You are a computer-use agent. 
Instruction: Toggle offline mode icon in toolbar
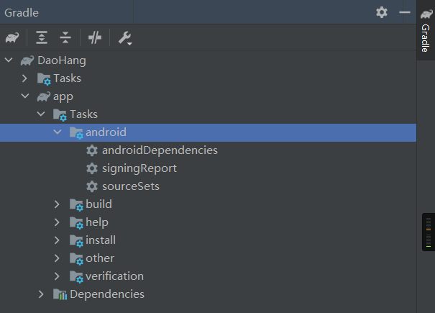95,38
